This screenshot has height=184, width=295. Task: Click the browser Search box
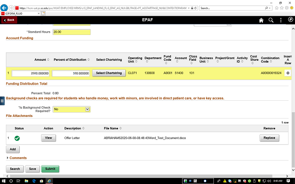click(231, 8)
